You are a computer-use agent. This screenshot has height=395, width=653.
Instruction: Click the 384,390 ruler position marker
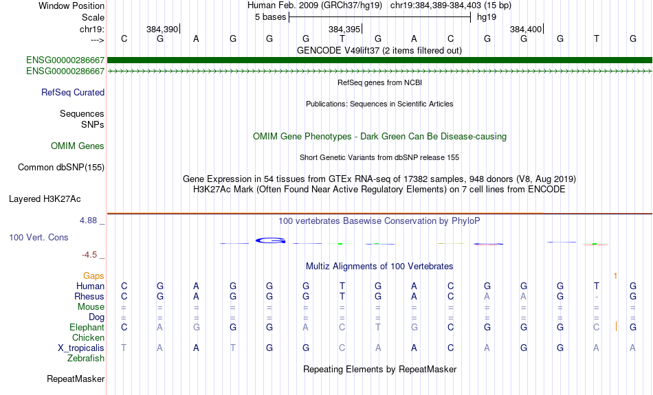pyautogui.click(x=163, y=29)
